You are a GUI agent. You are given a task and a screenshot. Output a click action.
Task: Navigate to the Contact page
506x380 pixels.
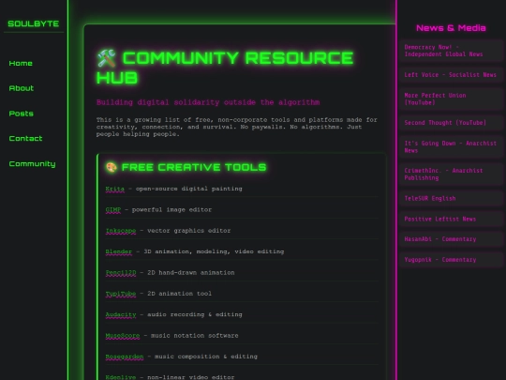pyautogui.click(x=25, y=139)
